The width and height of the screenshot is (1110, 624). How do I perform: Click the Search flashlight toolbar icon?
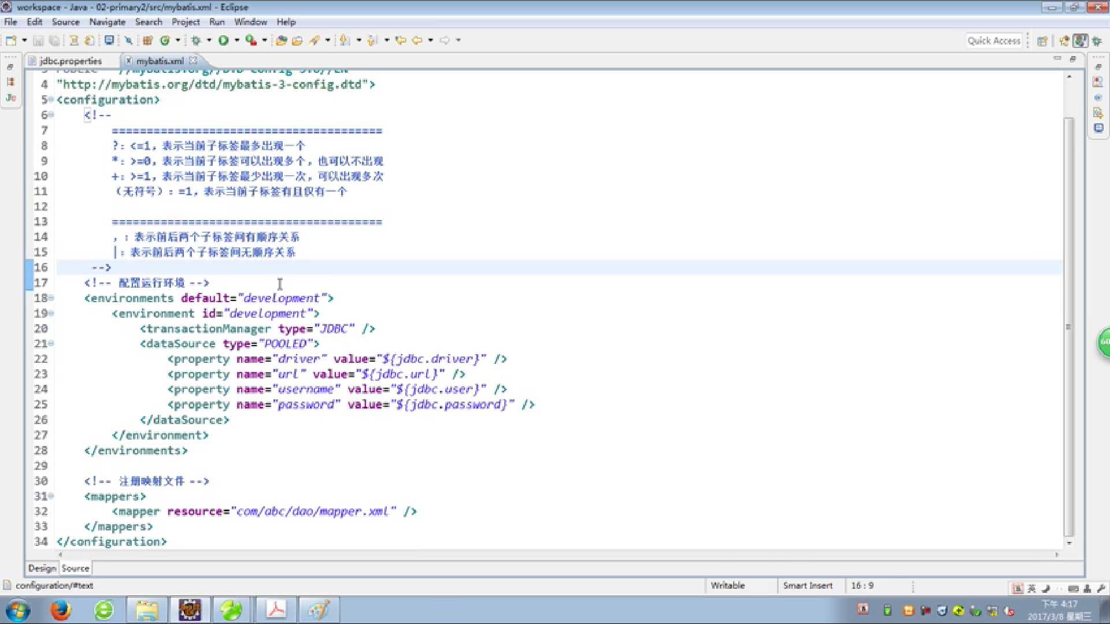click(x=314, y=40)
